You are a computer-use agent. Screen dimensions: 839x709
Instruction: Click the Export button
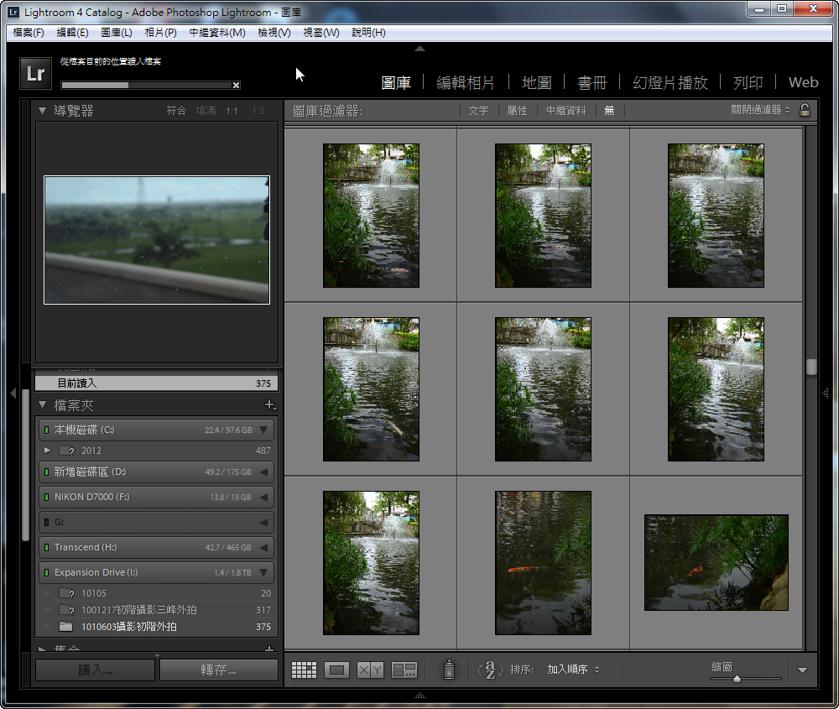tap(218, 670)
